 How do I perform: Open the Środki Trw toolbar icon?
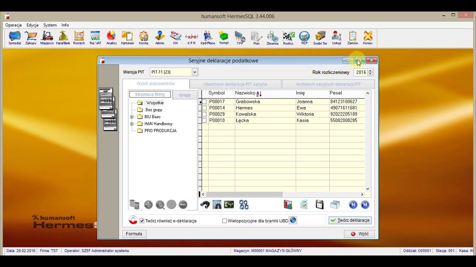tap(320, 38)
